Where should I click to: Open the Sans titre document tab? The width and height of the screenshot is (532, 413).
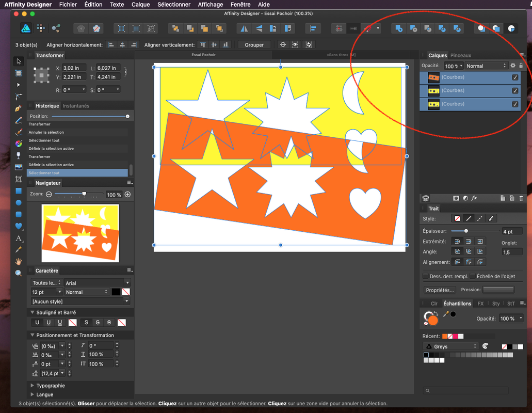pyautogui.click(x=341, y=55)
